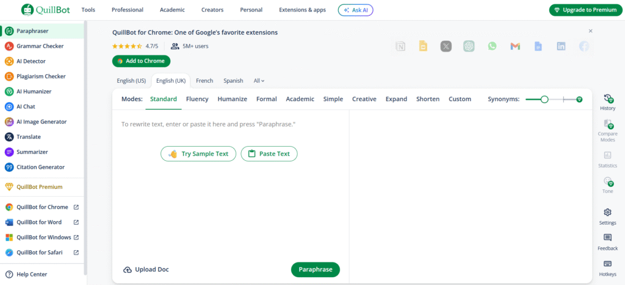Open the Tools menu in header
The image size is (625, 285).
[x=88, y=10]
